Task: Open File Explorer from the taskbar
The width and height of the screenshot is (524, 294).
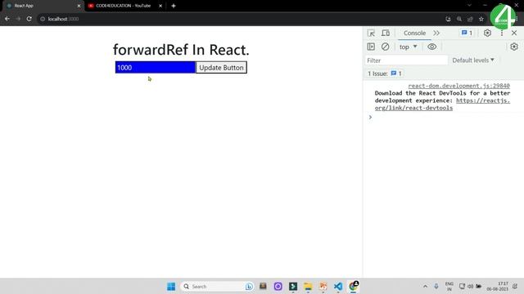Action: [x=308, y=287]
